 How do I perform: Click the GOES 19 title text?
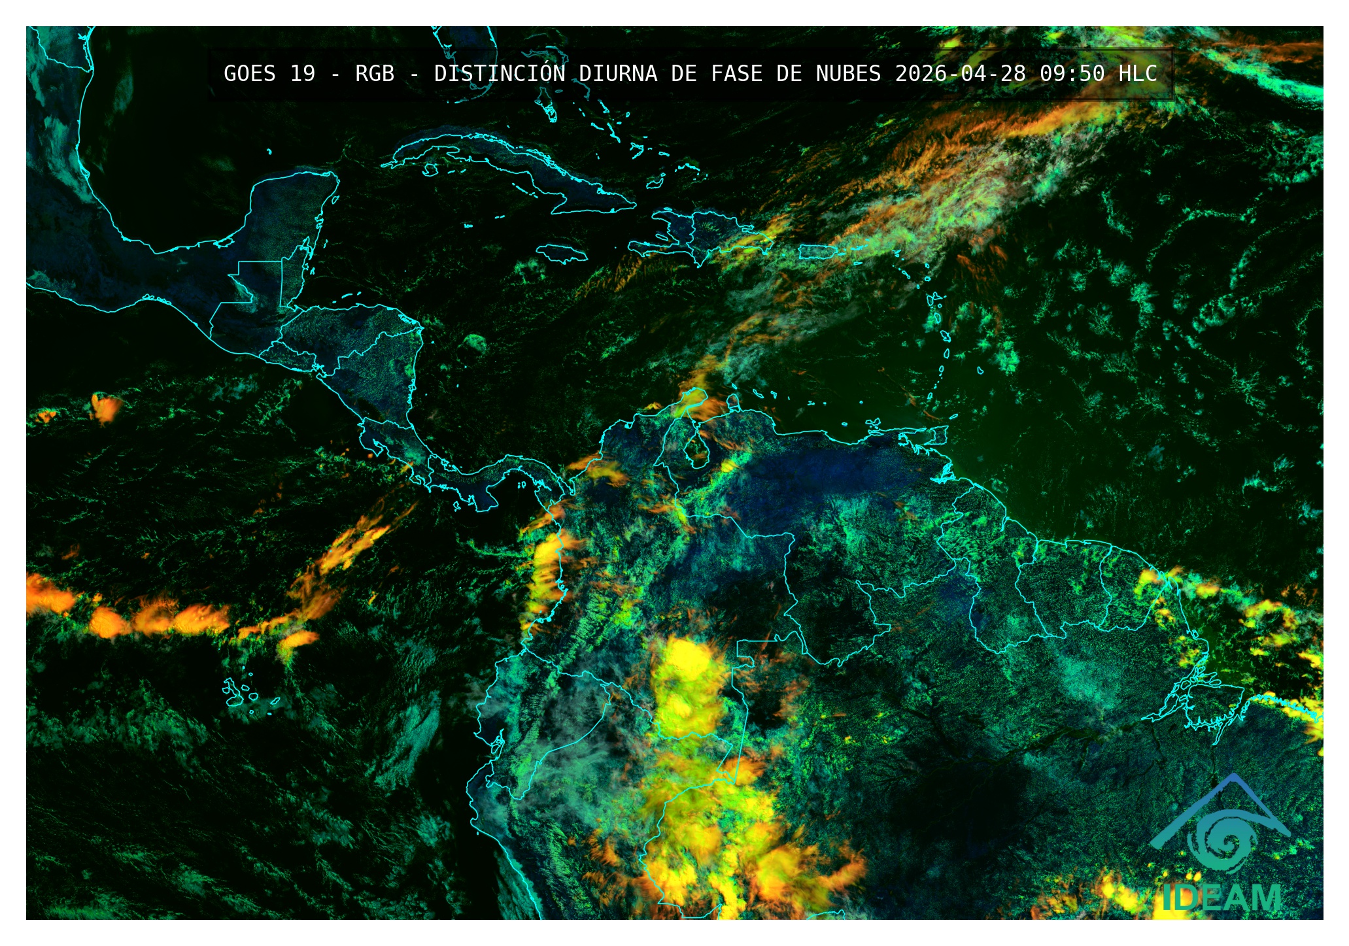269,74
